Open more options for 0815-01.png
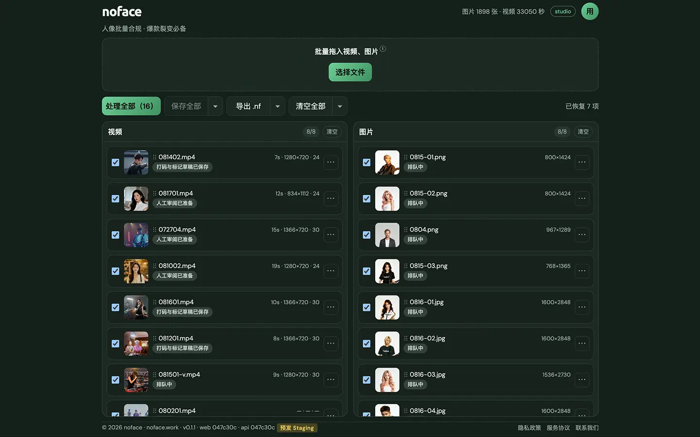Viewport: 700px width, 437px height. (x=582, y=162)
